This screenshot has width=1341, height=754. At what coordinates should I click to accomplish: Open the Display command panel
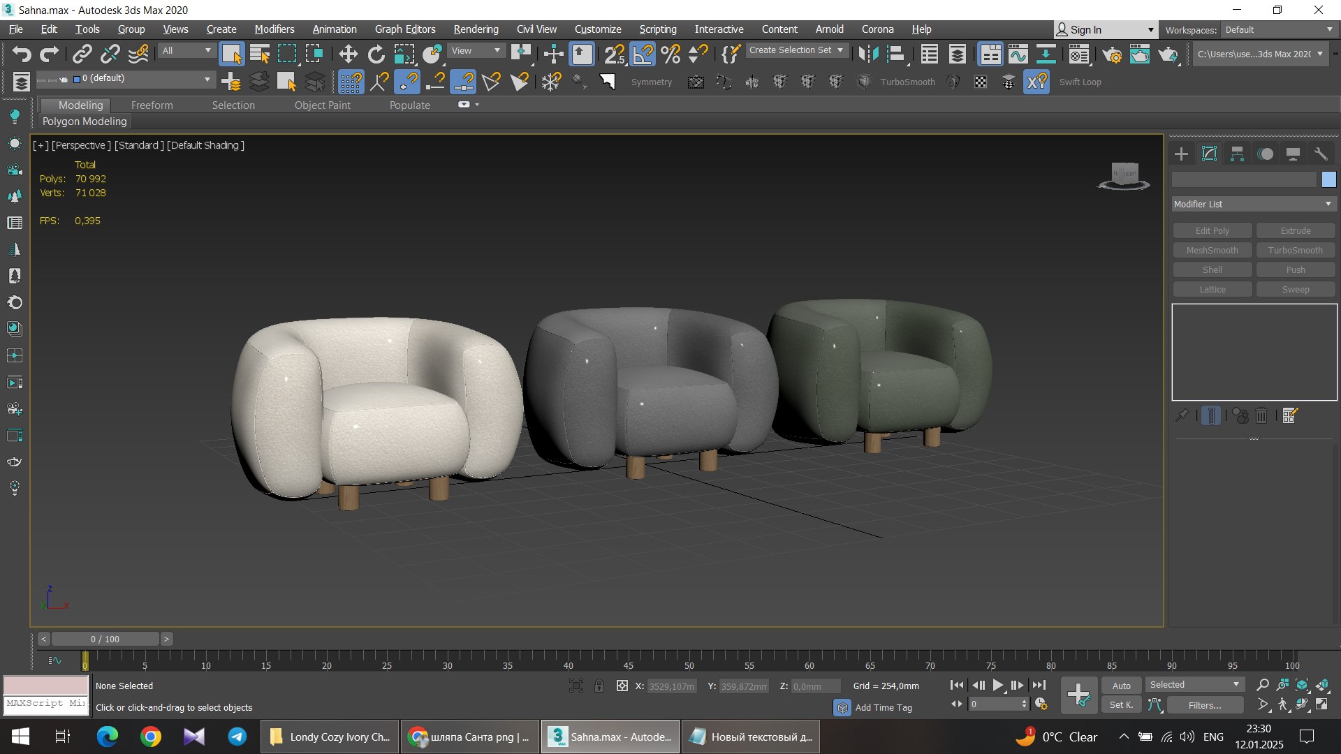pyautogui.click(x=1293, y=154)
